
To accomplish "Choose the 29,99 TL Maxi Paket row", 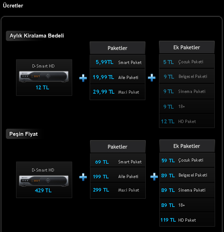I will [118, 92].
